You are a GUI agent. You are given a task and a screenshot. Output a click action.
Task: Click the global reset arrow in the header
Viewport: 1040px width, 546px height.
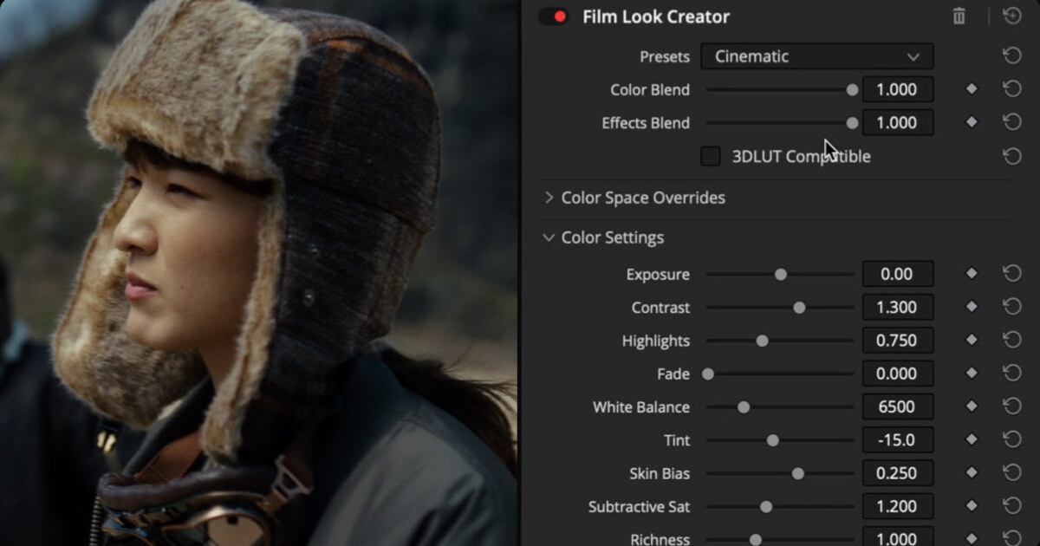[x=1011, y=16]
